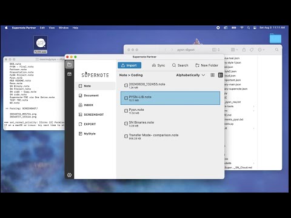Open the Alphabetically sort dropdown
This screenshot has height=218, width=291.
(190, 75)
